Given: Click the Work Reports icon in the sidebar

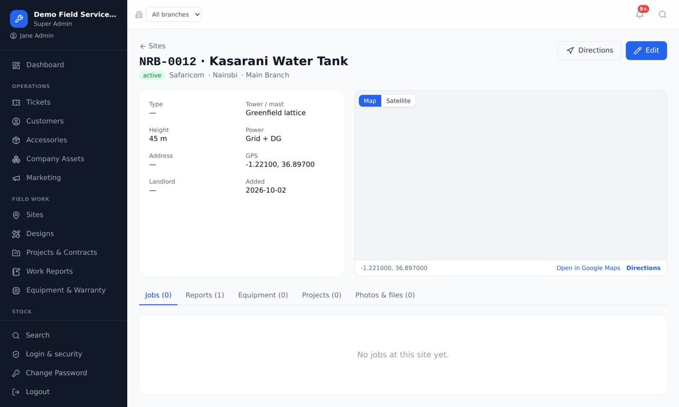Looking at the screenshot, I should (16, 271).
